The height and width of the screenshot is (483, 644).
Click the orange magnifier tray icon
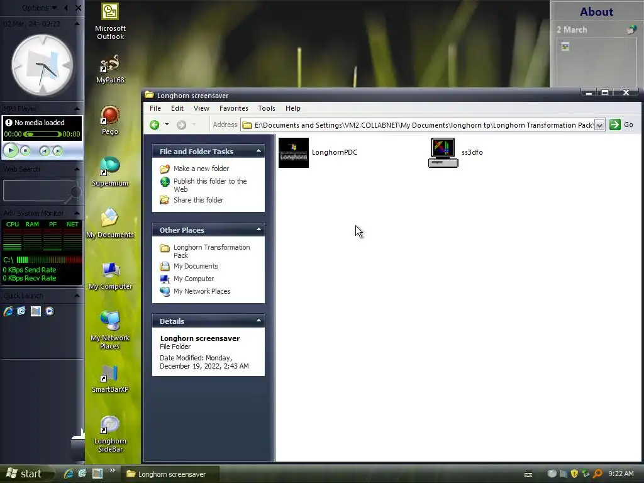[597, 474]
